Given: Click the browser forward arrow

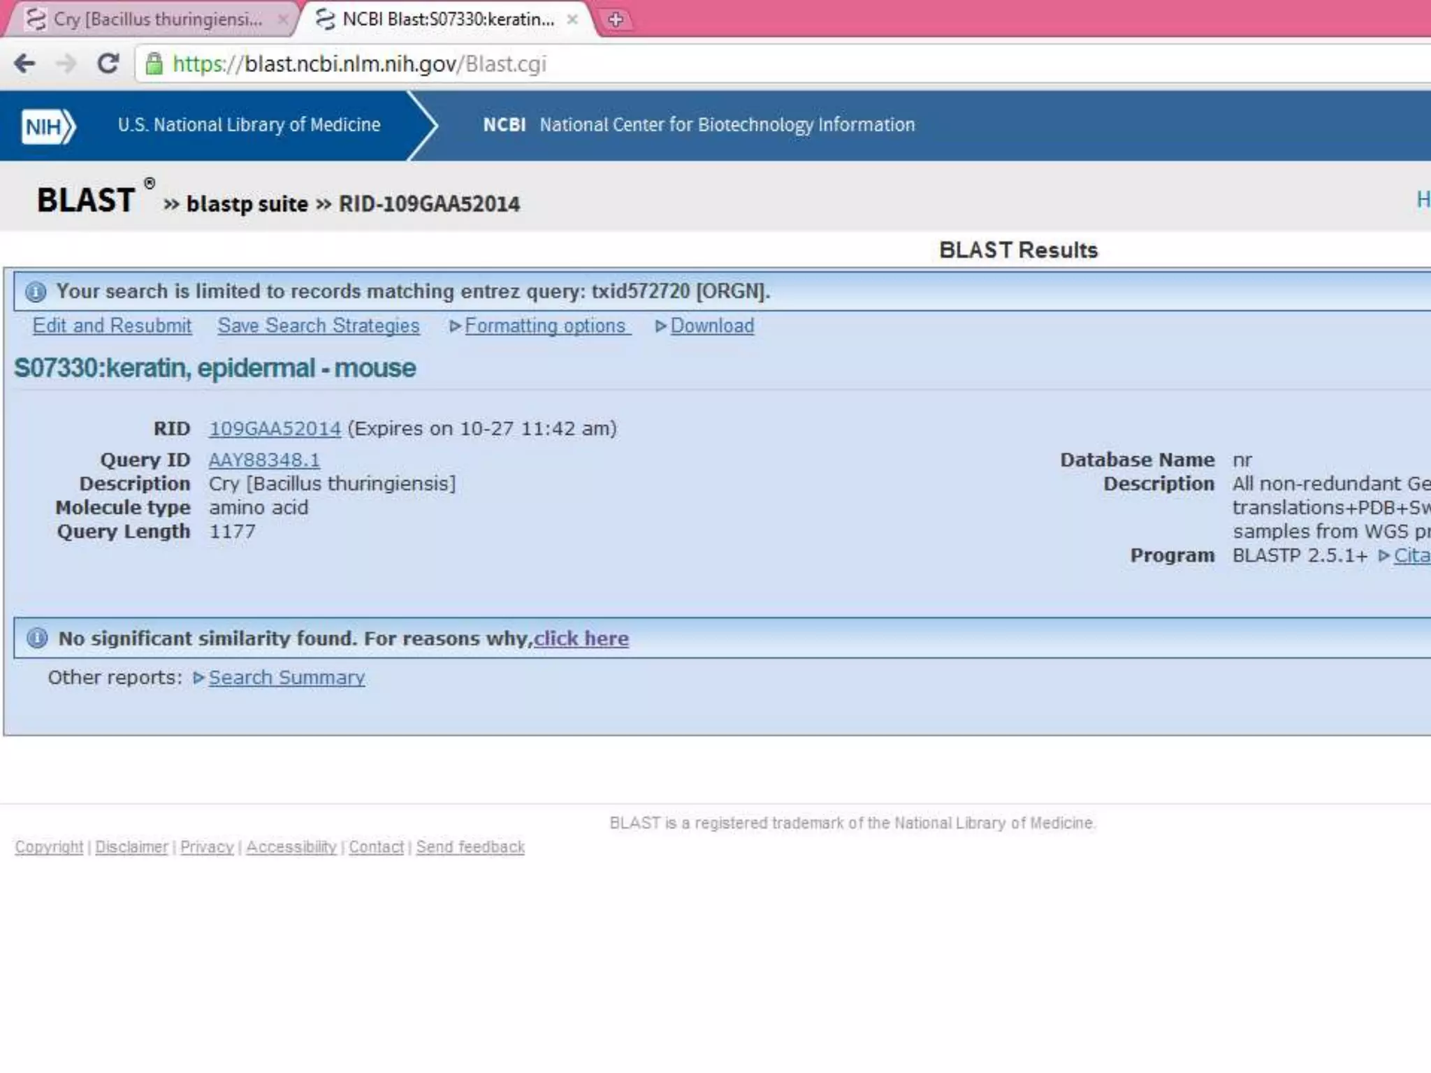Looking at the screenshot, I should pyautogui.click(x=66, y=64).
